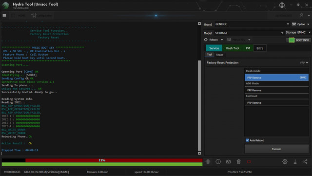The image size is (312, 176).
Task: Click serial number 191000002633 in status bar
Action: pos(12,172)
